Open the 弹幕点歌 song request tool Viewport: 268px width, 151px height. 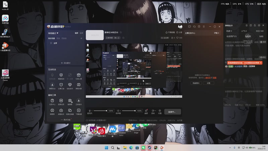79,86
